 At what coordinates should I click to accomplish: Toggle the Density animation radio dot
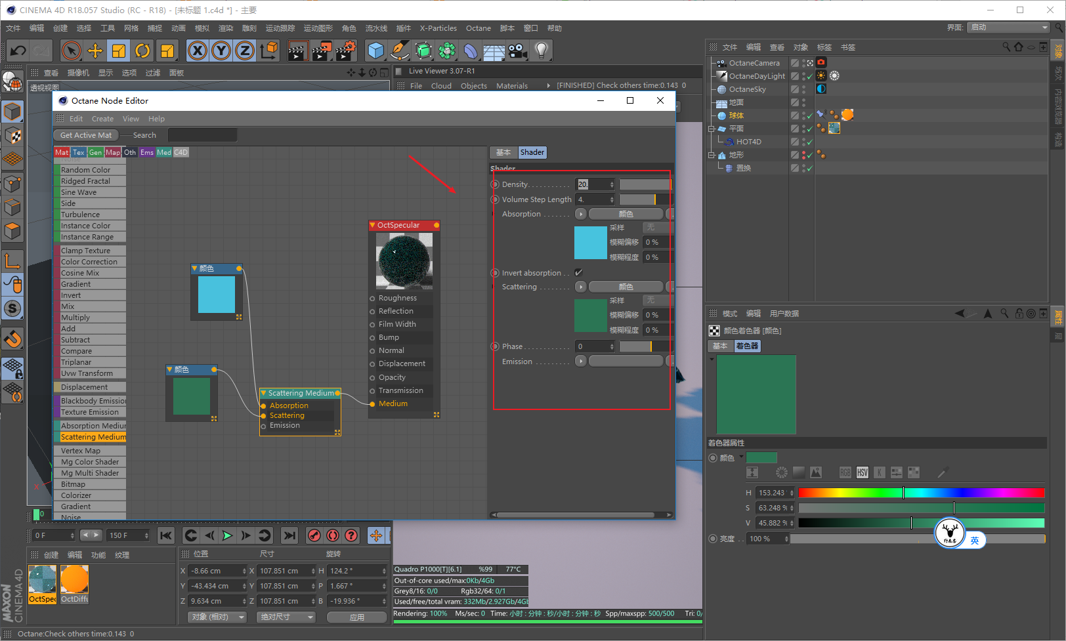(495, 184)
